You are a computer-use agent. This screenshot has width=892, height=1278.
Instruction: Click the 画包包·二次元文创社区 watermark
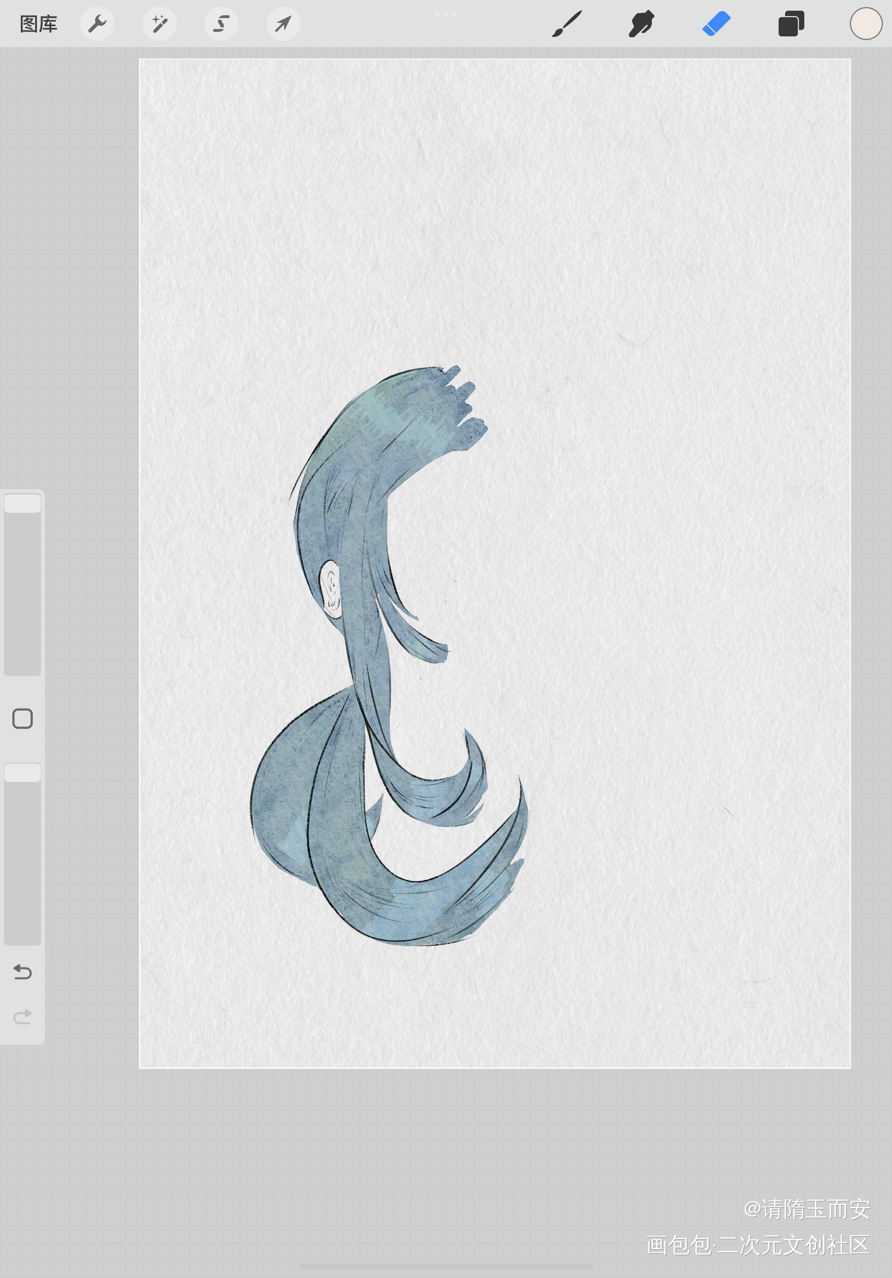(758, 1245)
